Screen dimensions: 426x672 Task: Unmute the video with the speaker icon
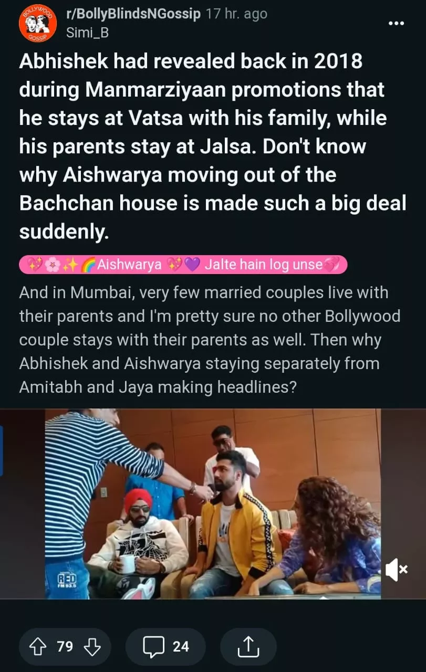coord(396,569)
